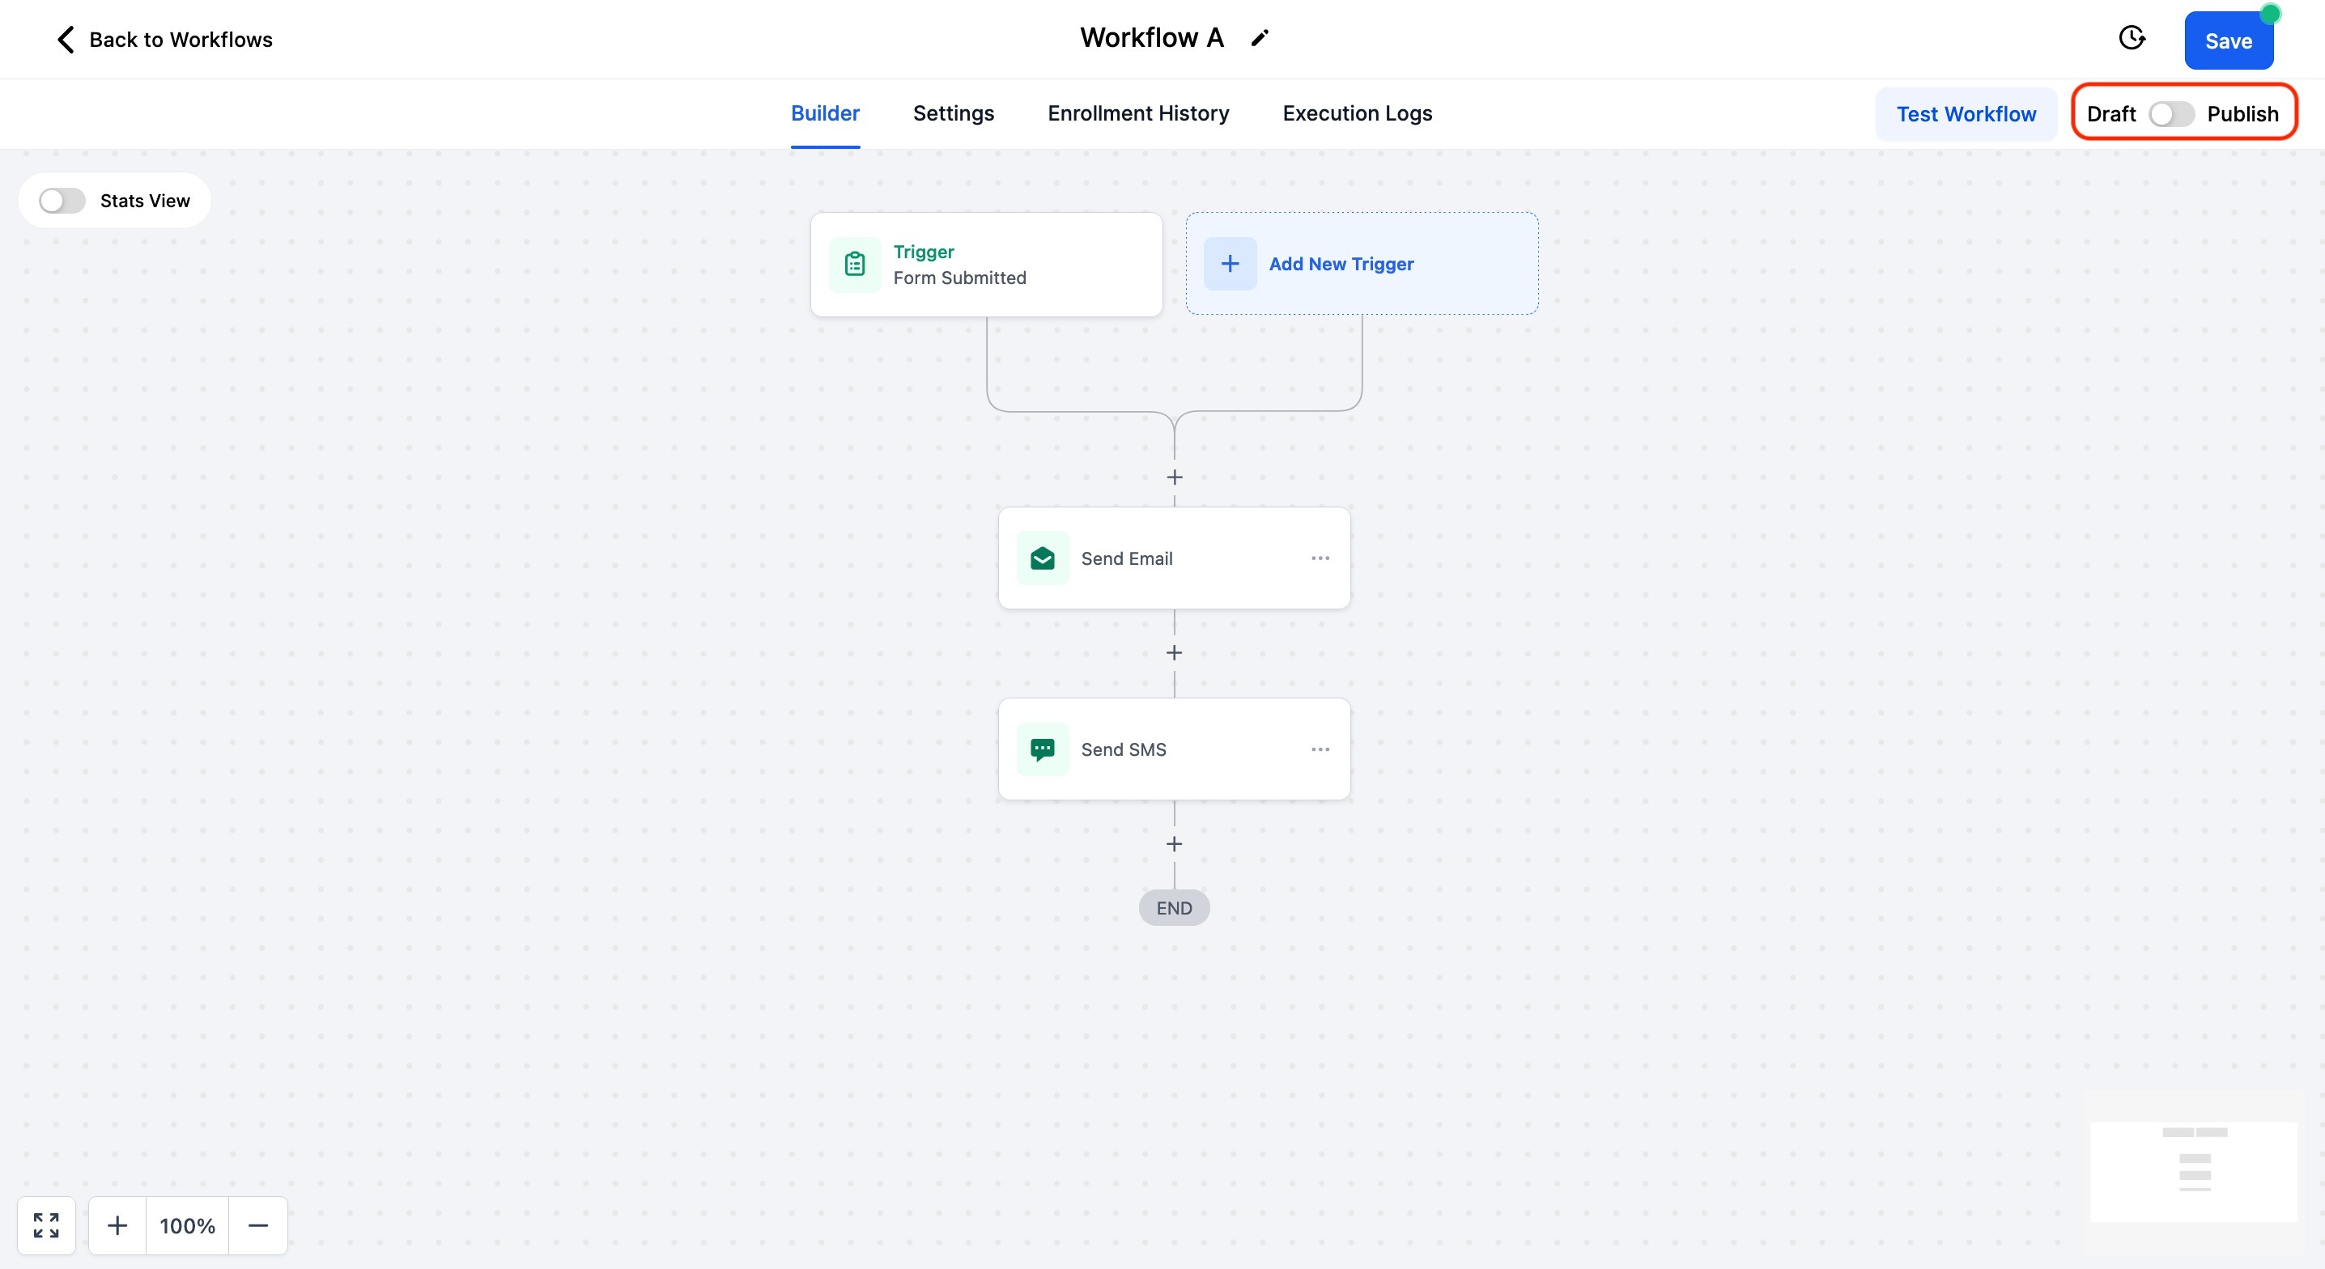Viewport: 2325px width, 1269px height.
Task: Click the fit-to-screen expand icon
Action: (46, 1224)
